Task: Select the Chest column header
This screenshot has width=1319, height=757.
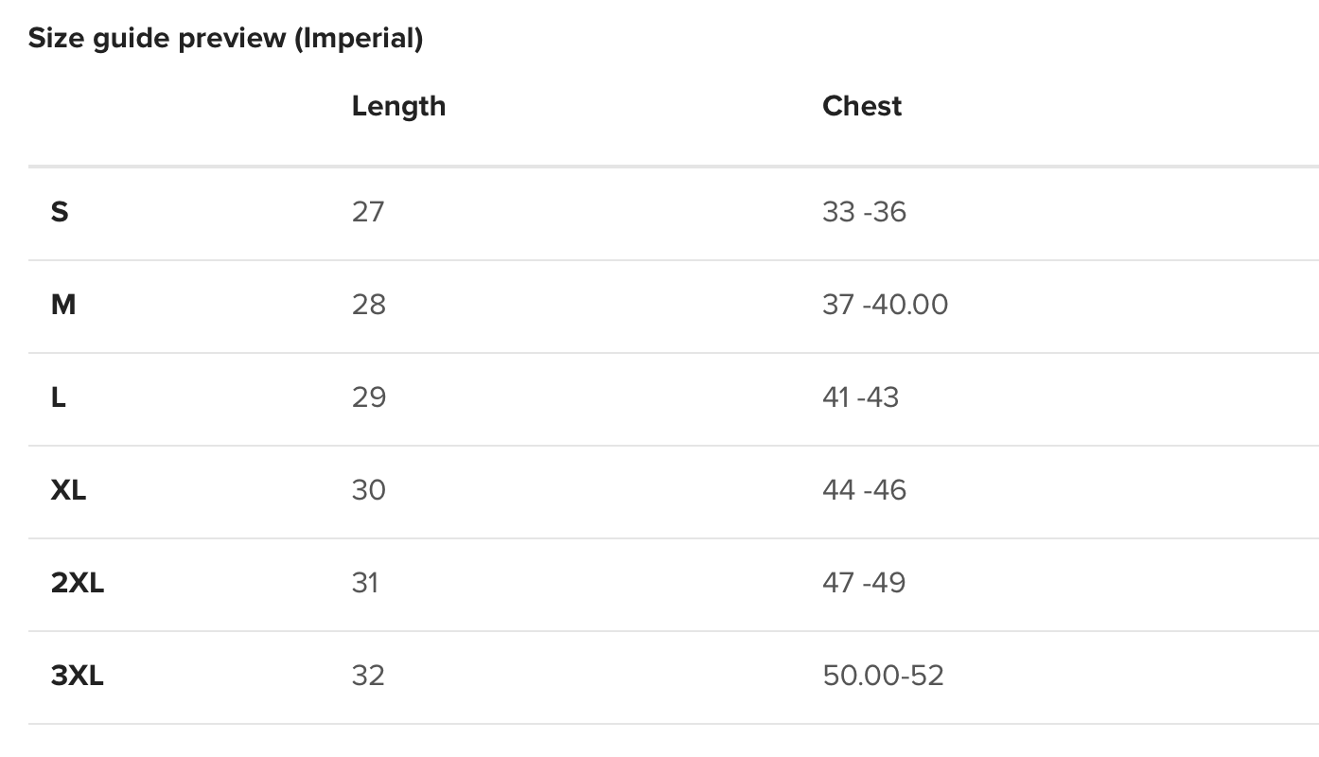Action: click(862, 106)
